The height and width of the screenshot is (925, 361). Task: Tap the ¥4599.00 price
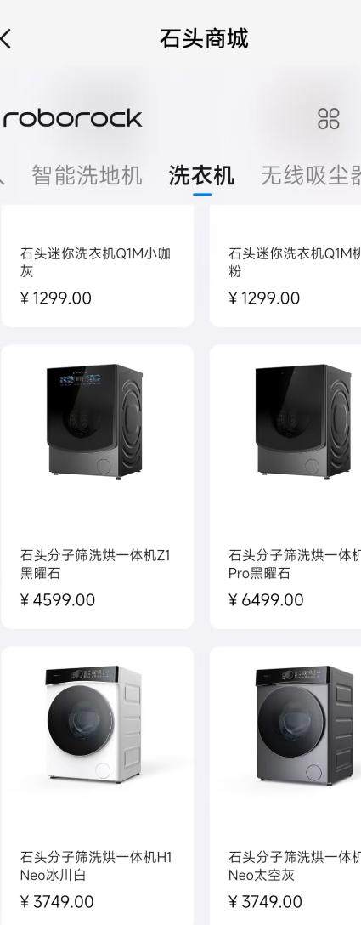pos(58,600)
